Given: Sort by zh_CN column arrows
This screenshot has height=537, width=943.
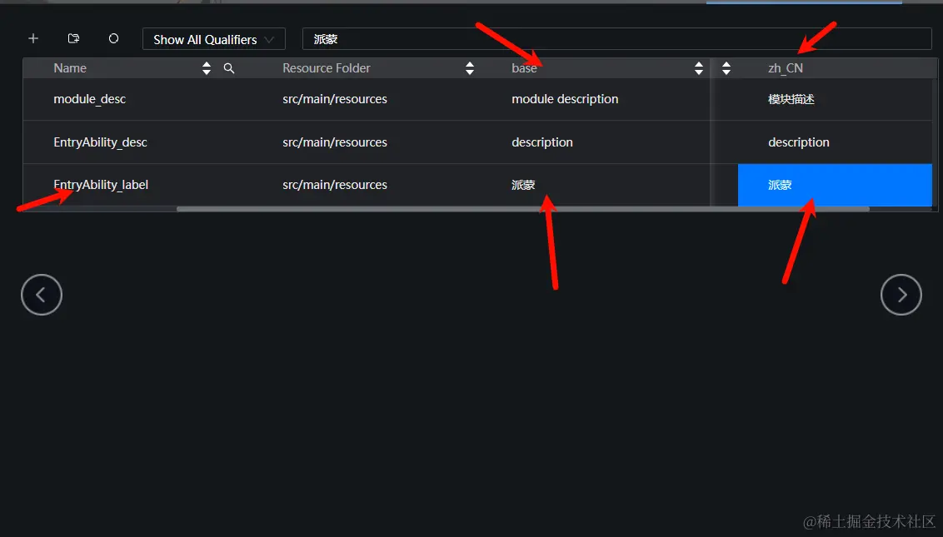Looking at the screenshot, I should click(x=726, y=68).
